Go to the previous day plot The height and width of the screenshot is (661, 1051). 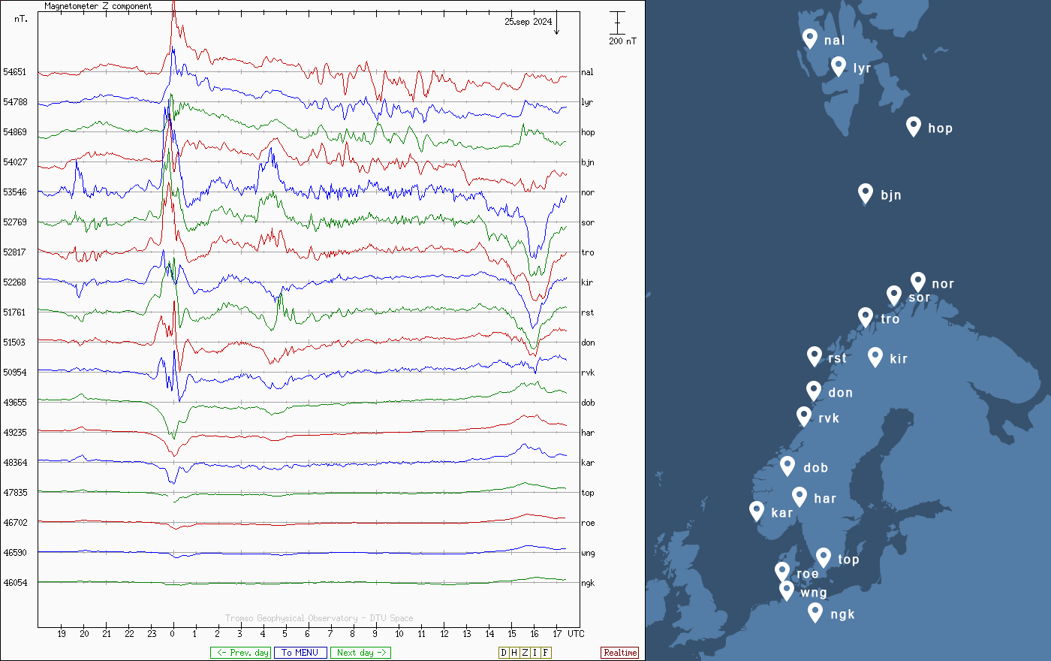point(242,653)
